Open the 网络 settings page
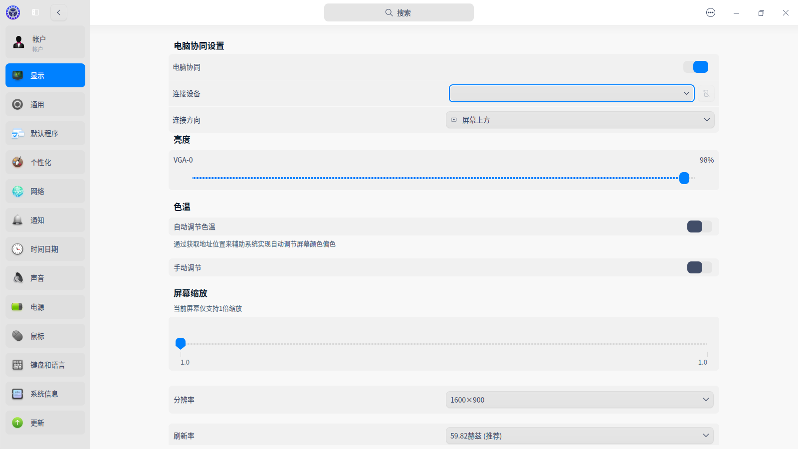Image resolution: width=798 pixels, height=449 pixels. coord(45,191)
